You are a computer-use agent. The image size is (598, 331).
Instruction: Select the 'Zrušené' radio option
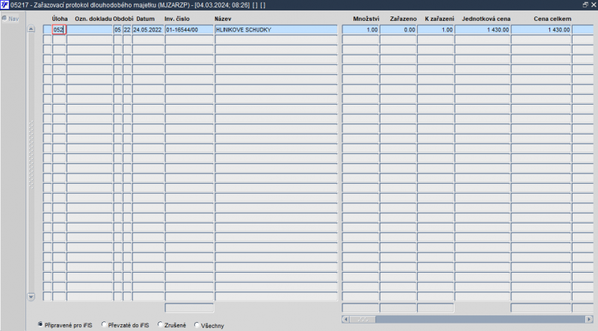160,324
